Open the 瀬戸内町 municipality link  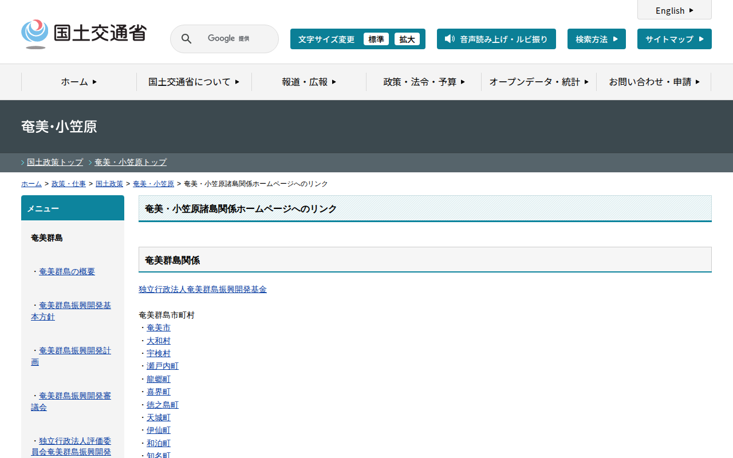pyautogui.click(x=163, y=366)
